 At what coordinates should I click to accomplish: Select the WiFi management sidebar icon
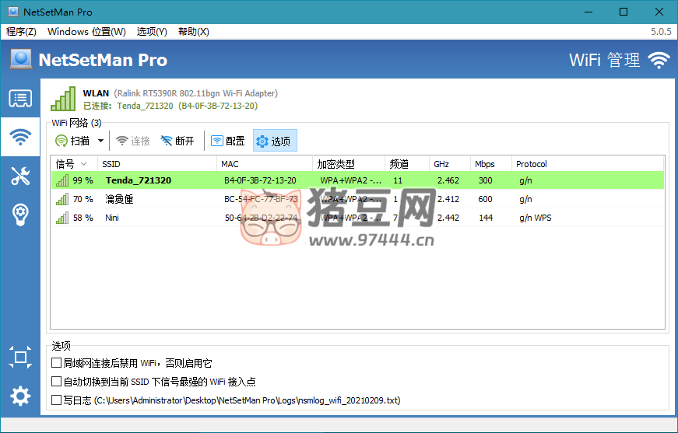20,138
